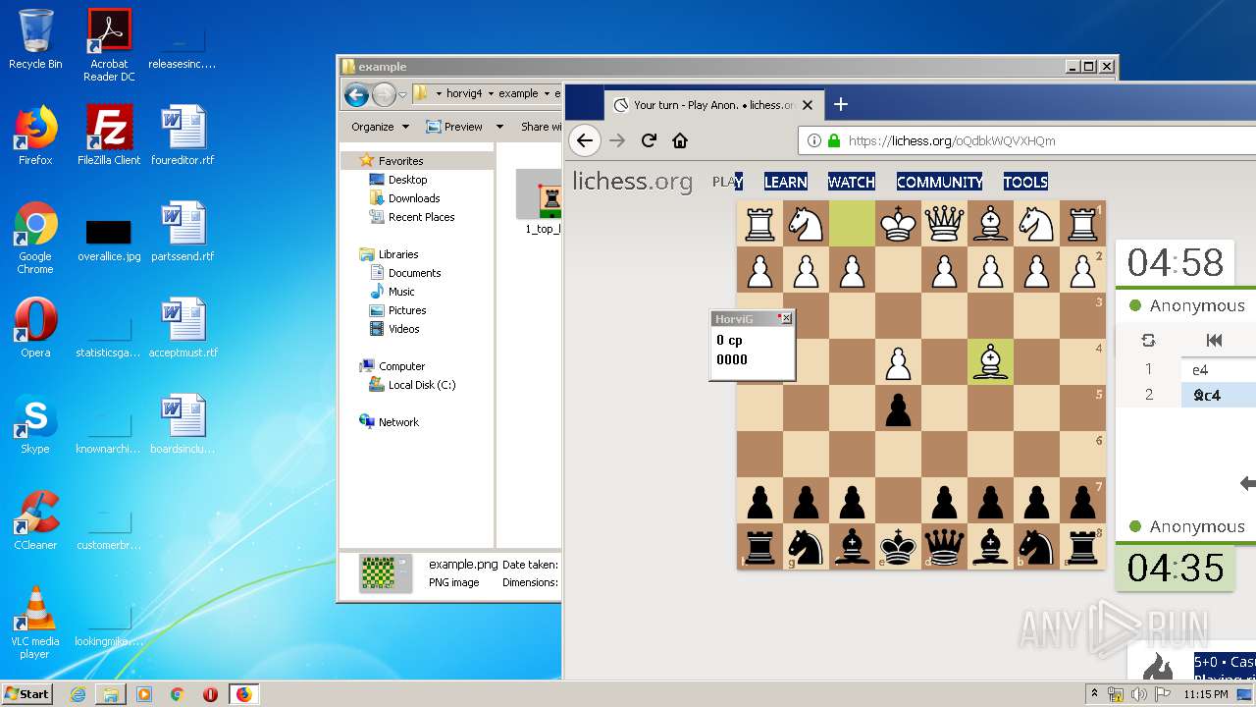Open lichess TOOLS menu
The width and height of the screenshot is (1256, 707).
click(x=1025, y=182)
